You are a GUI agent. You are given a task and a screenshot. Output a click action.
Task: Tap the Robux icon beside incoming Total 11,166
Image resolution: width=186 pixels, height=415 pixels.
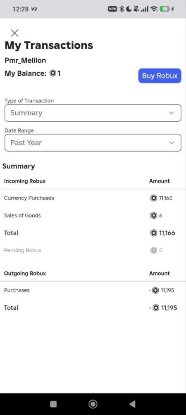click(154, 233)
